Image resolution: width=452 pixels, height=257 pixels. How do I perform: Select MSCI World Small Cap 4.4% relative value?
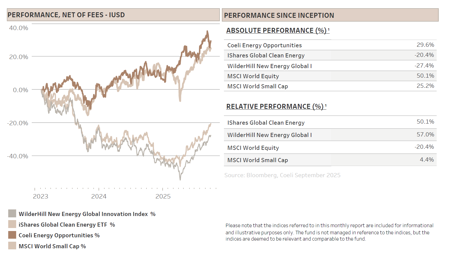tap(427, 160)
